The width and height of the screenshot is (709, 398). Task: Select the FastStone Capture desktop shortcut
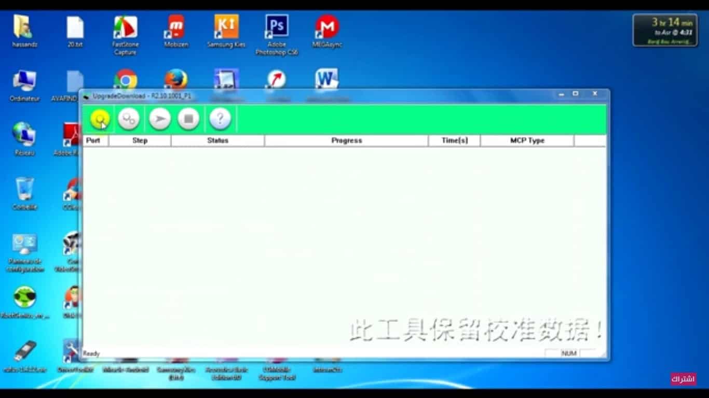pyautogui.click(x=125, y=35)
